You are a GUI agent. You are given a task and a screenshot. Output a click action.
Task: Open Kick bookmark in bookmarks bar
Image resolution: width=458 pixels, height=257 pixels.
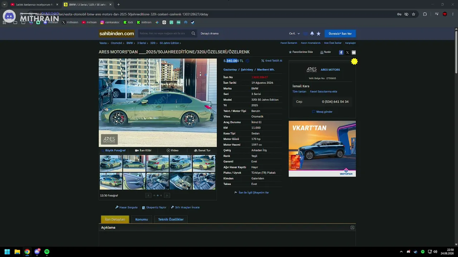point(128,22)
